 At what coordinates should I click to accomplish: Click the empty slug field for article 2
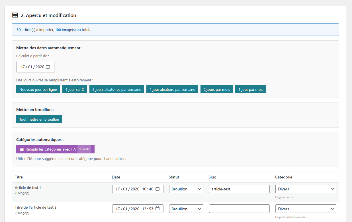point(239,209)
